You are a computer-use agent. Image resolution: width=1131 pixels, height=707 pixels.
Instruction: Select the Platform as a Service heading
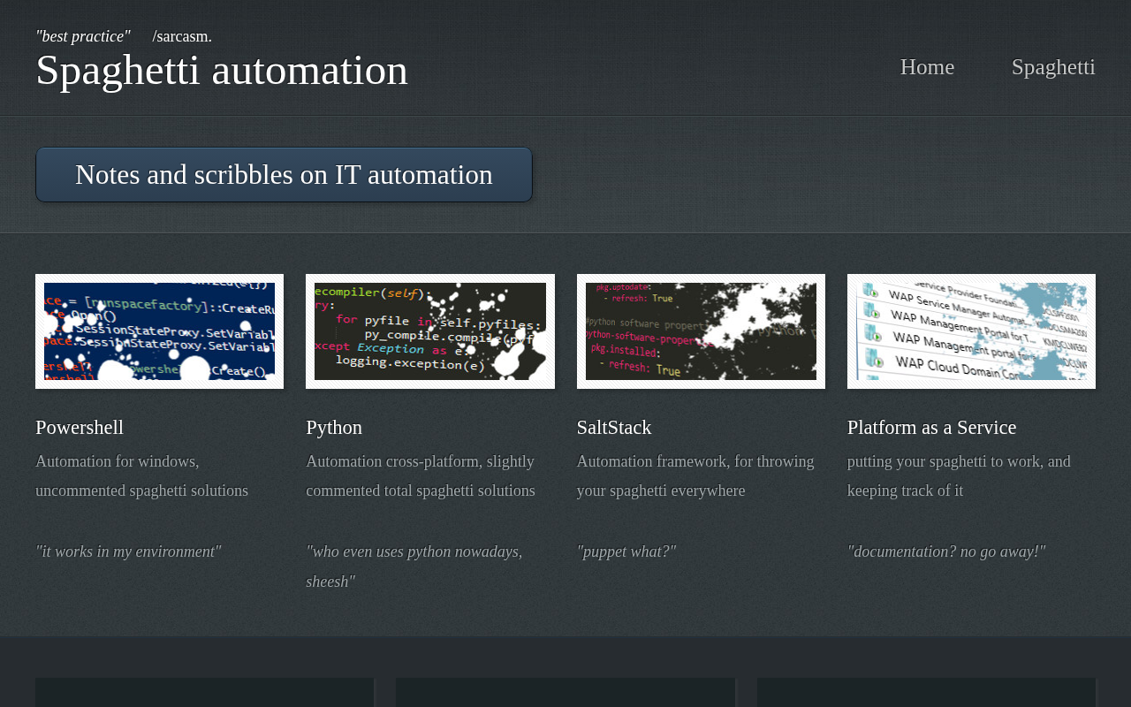click(932, 428)
